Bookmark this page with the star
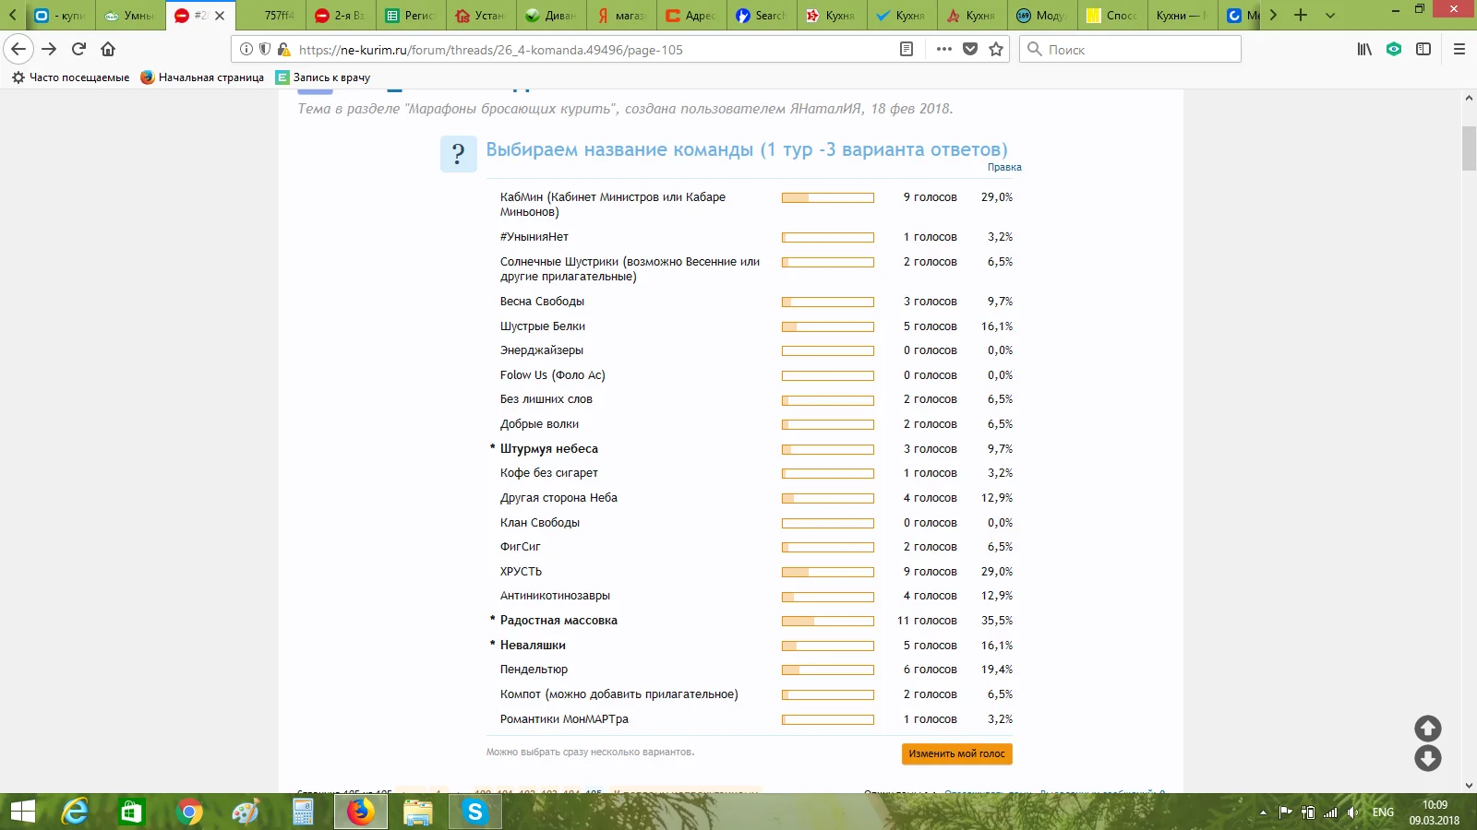1477x830 pixels. [x=996, y=49]
